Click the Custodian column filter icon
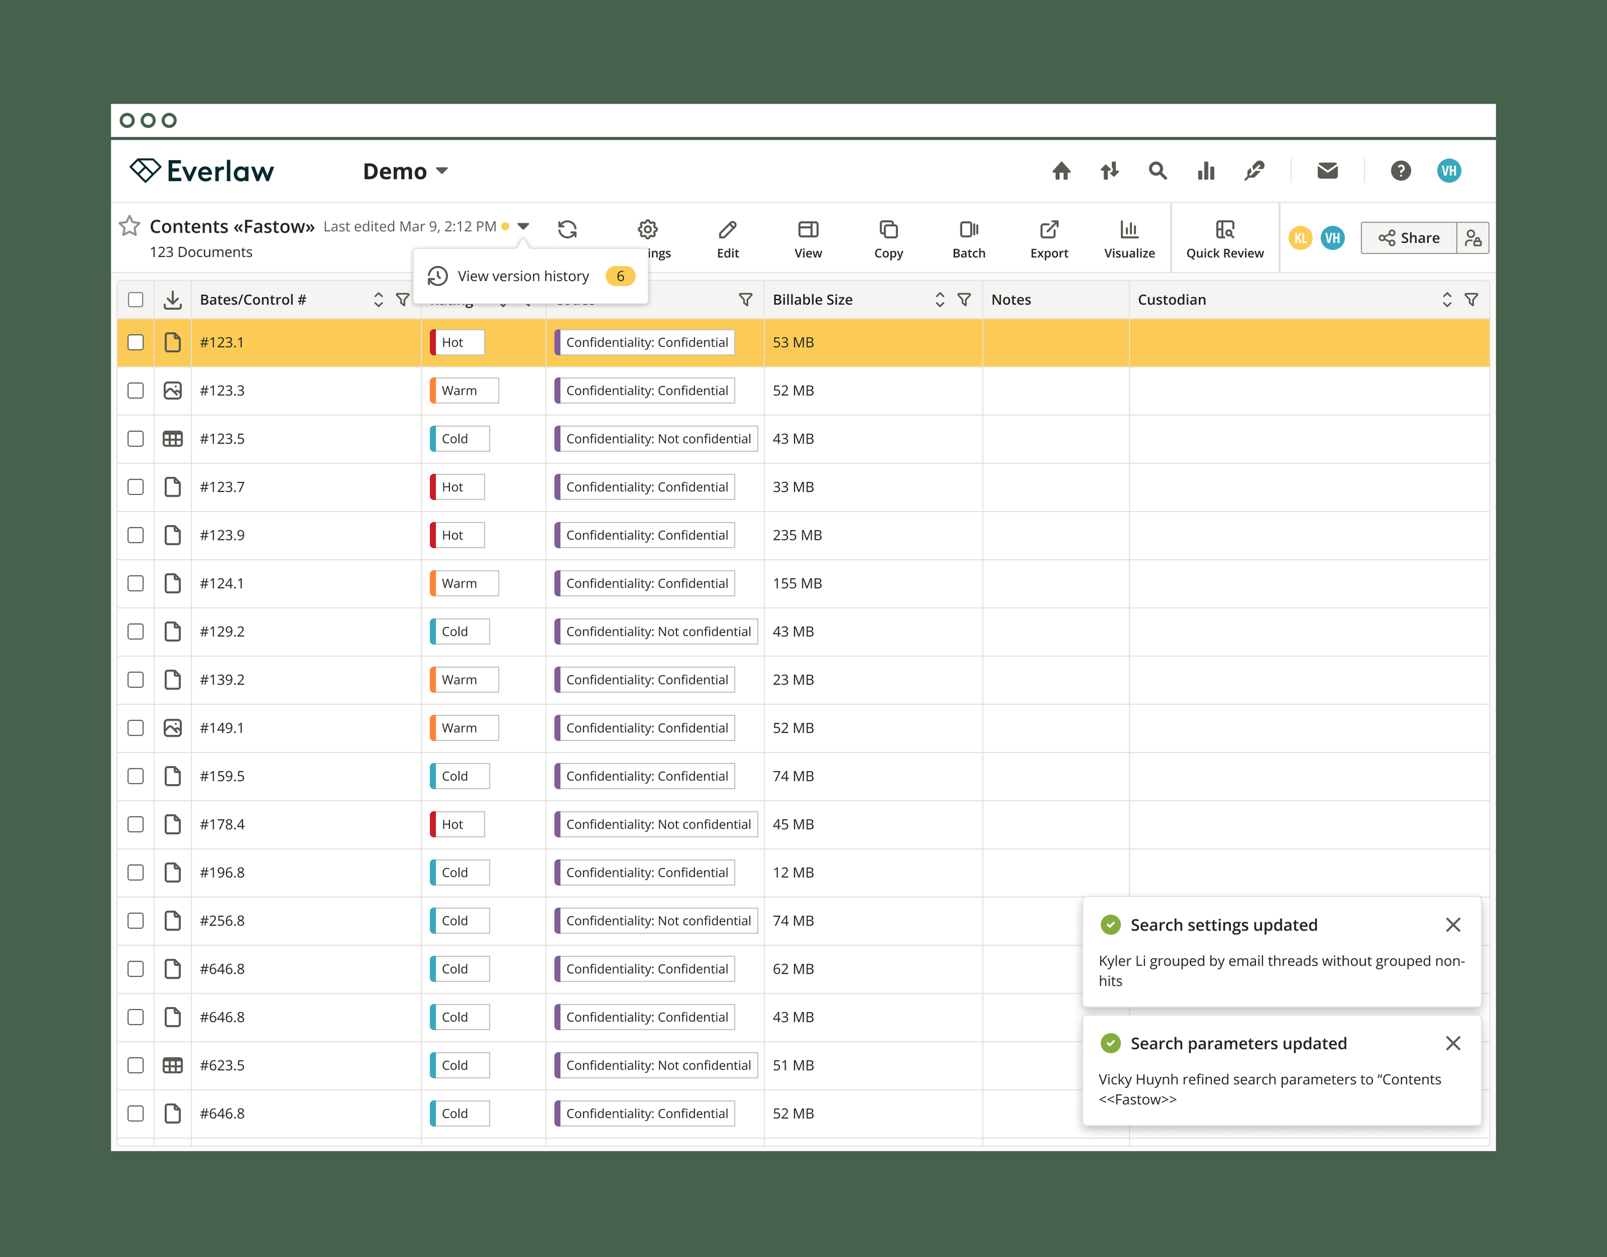 point(1471,299)
